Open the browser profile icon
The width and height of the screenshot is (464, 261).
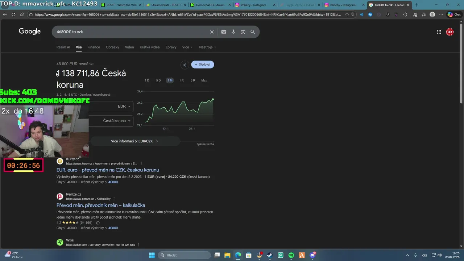click(432, 14)
